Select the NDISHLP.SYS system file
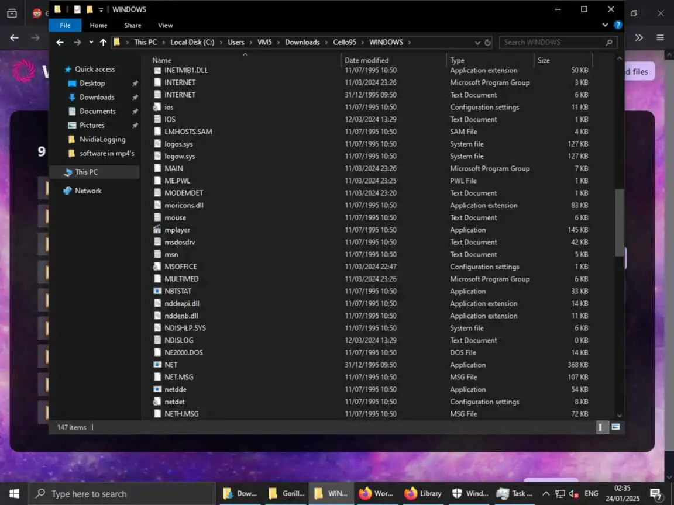The image size is (674, 505). (185, 328)
